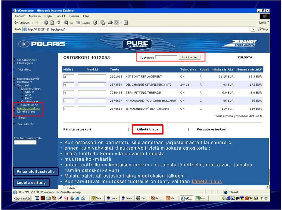This screenshot has width=282, height=210.
Task: Open the Mail icon dropdown arrow
Action: 105,23
